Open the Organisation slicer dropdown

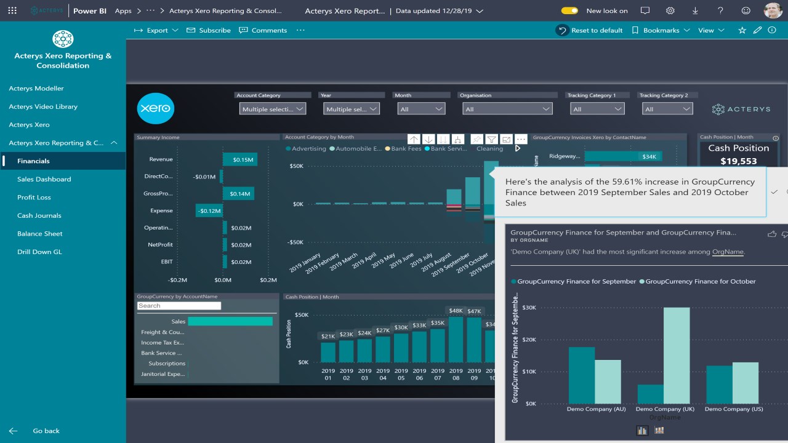point(508,109)
